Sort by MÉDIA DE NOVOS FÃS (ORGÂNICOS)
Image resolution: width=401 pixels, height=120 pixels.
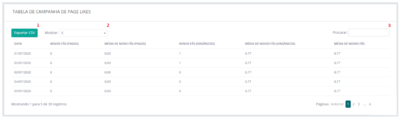[270, 44]
